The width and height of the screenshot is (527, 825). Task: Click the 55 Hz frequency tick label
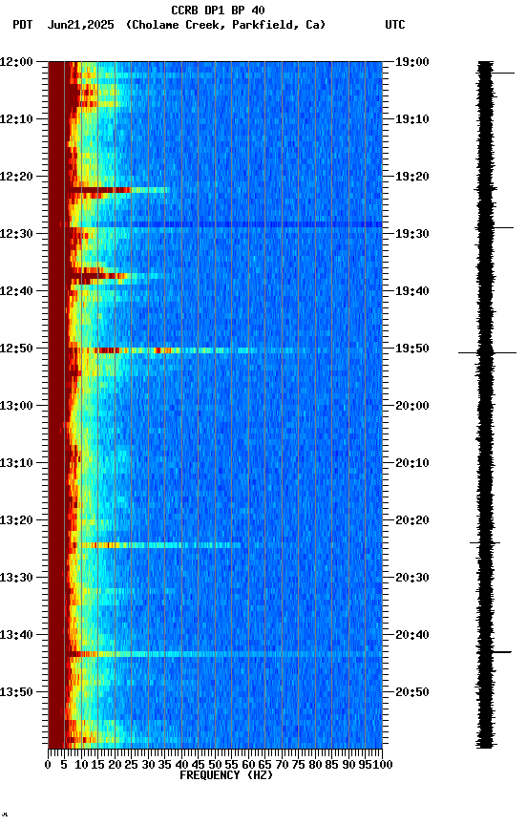232,765
